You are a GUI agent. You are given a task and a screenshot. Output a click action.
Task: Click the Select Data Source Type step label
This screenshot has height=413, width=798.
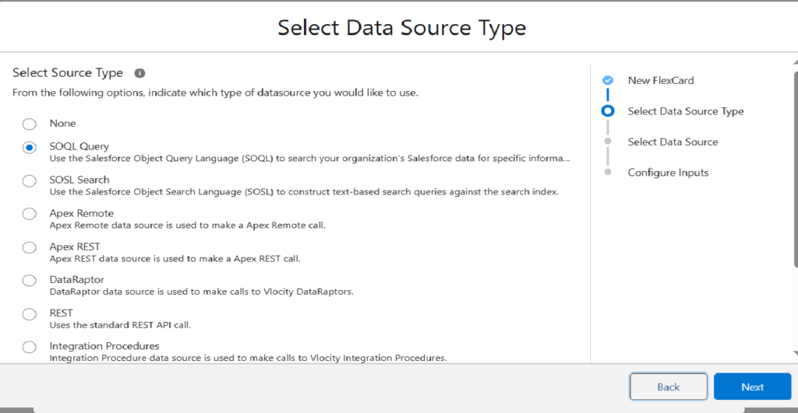tap(686, 111)
